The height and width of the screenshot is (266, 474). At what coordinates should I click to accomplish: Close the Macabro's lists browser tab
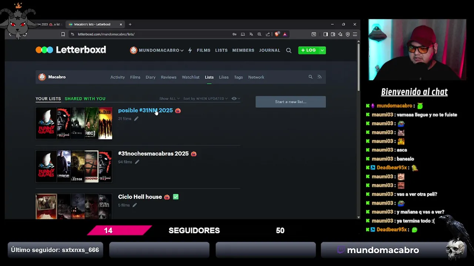click(x=121, y=24)
